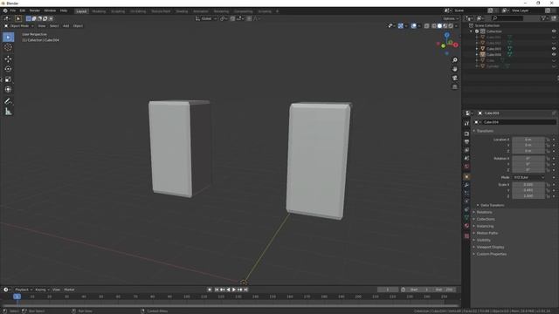
Task: Open the Output properties tab
Action: (466, 141)
